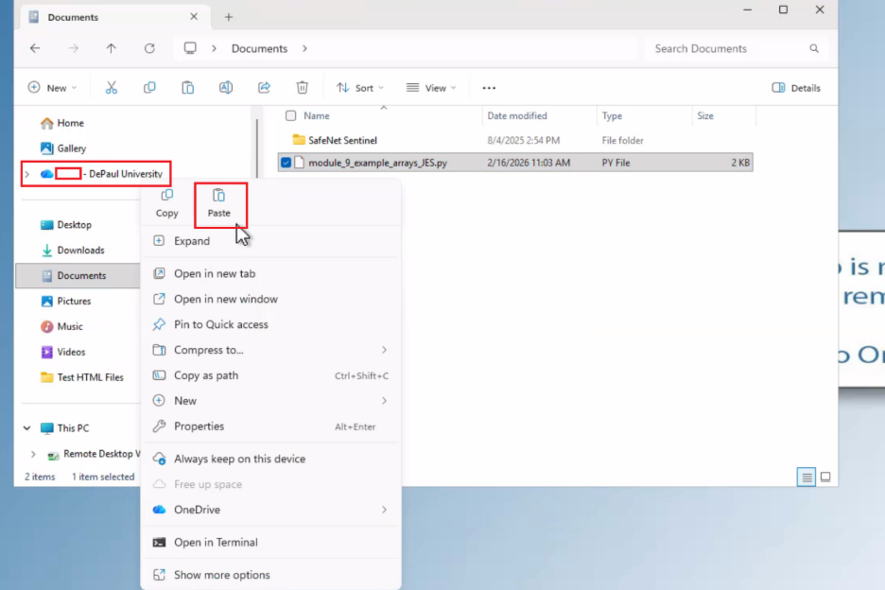Open the New button in toolbar

(x=53, y=88)
